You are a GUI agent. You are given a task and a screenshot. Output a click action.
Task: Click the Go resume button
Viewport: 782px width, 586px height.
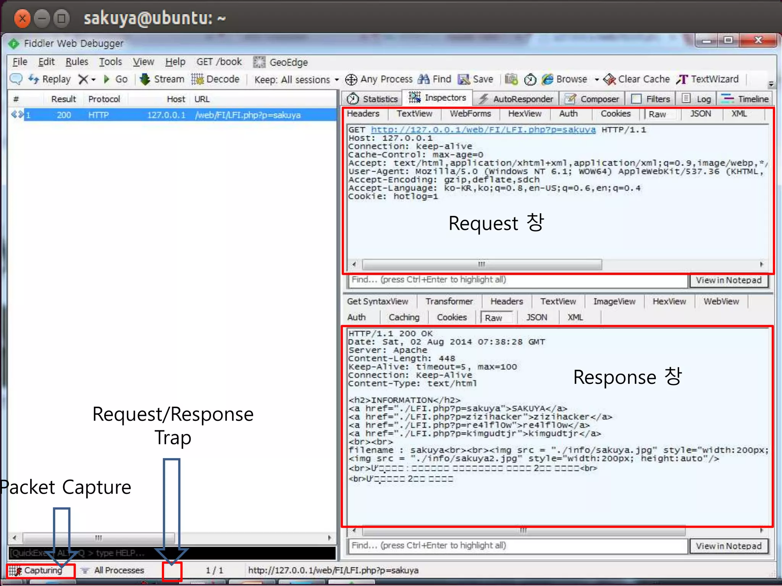pos(115,79)
